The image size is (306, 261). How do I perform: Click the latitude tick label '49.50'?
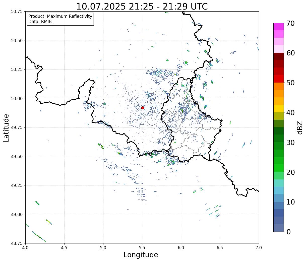point(17,156)
